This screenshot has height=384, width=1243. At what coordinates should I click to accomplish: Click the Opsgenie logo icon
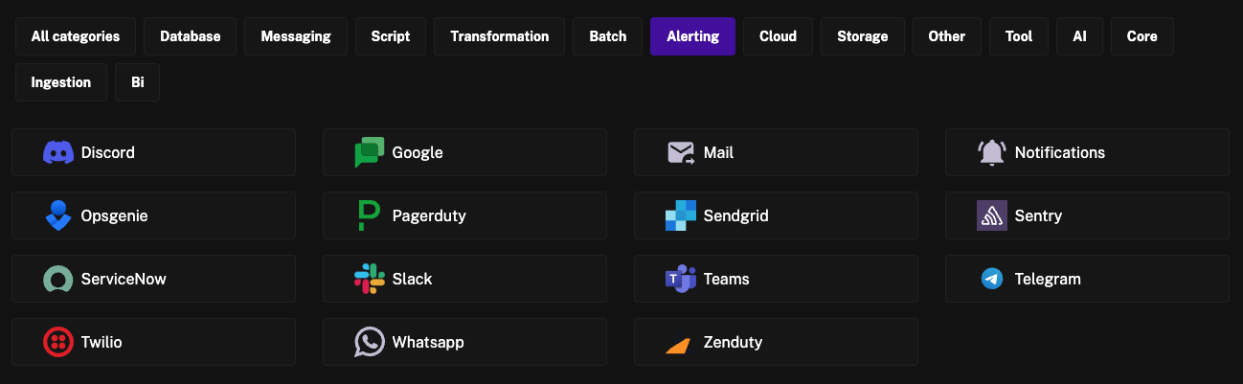coord(58,215)
